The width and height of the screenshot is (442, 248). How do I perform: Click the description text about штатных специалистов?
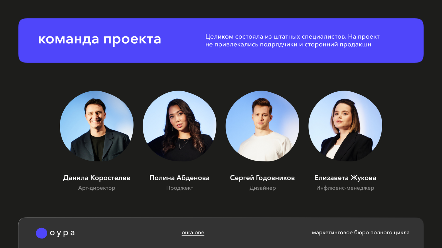point(292,40)
